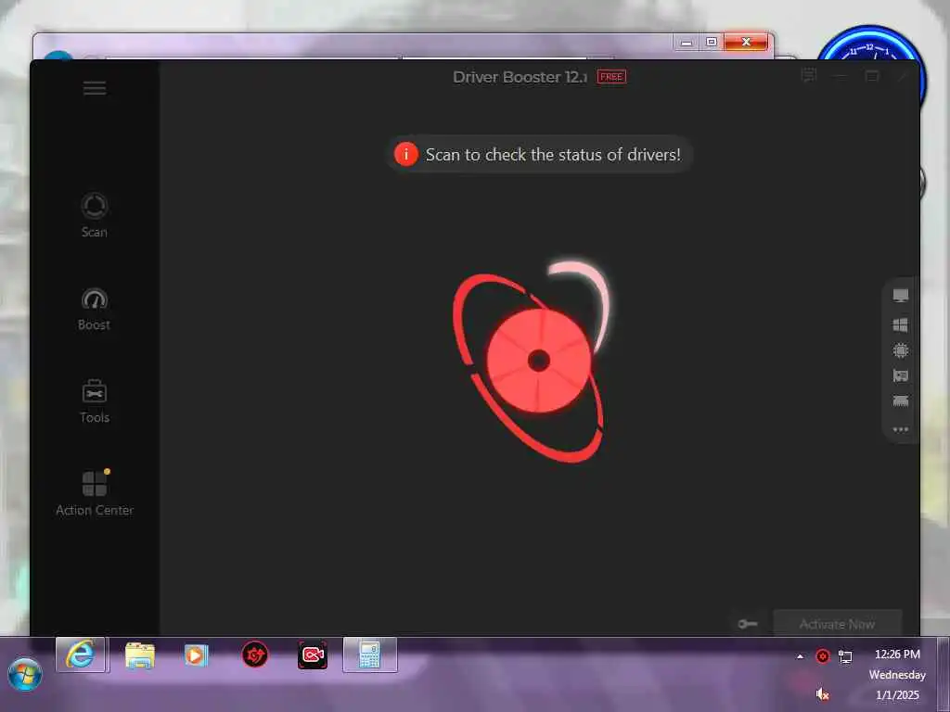Click the Activate Now button
The width and height of the screenshot is (950, 712).
pyautogui.click(x=837, y=624)
